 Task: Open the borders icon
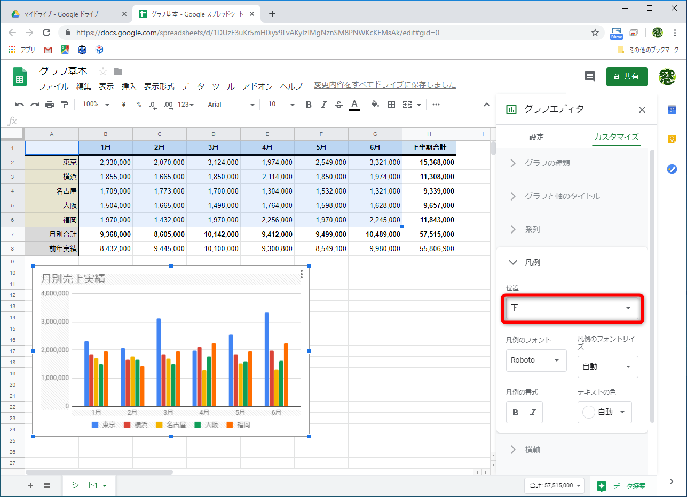391,105
